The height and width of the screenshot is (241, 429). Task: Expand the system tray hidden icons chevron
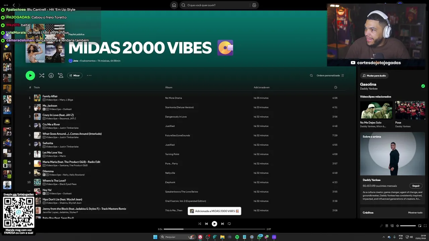tap(384, 237)
